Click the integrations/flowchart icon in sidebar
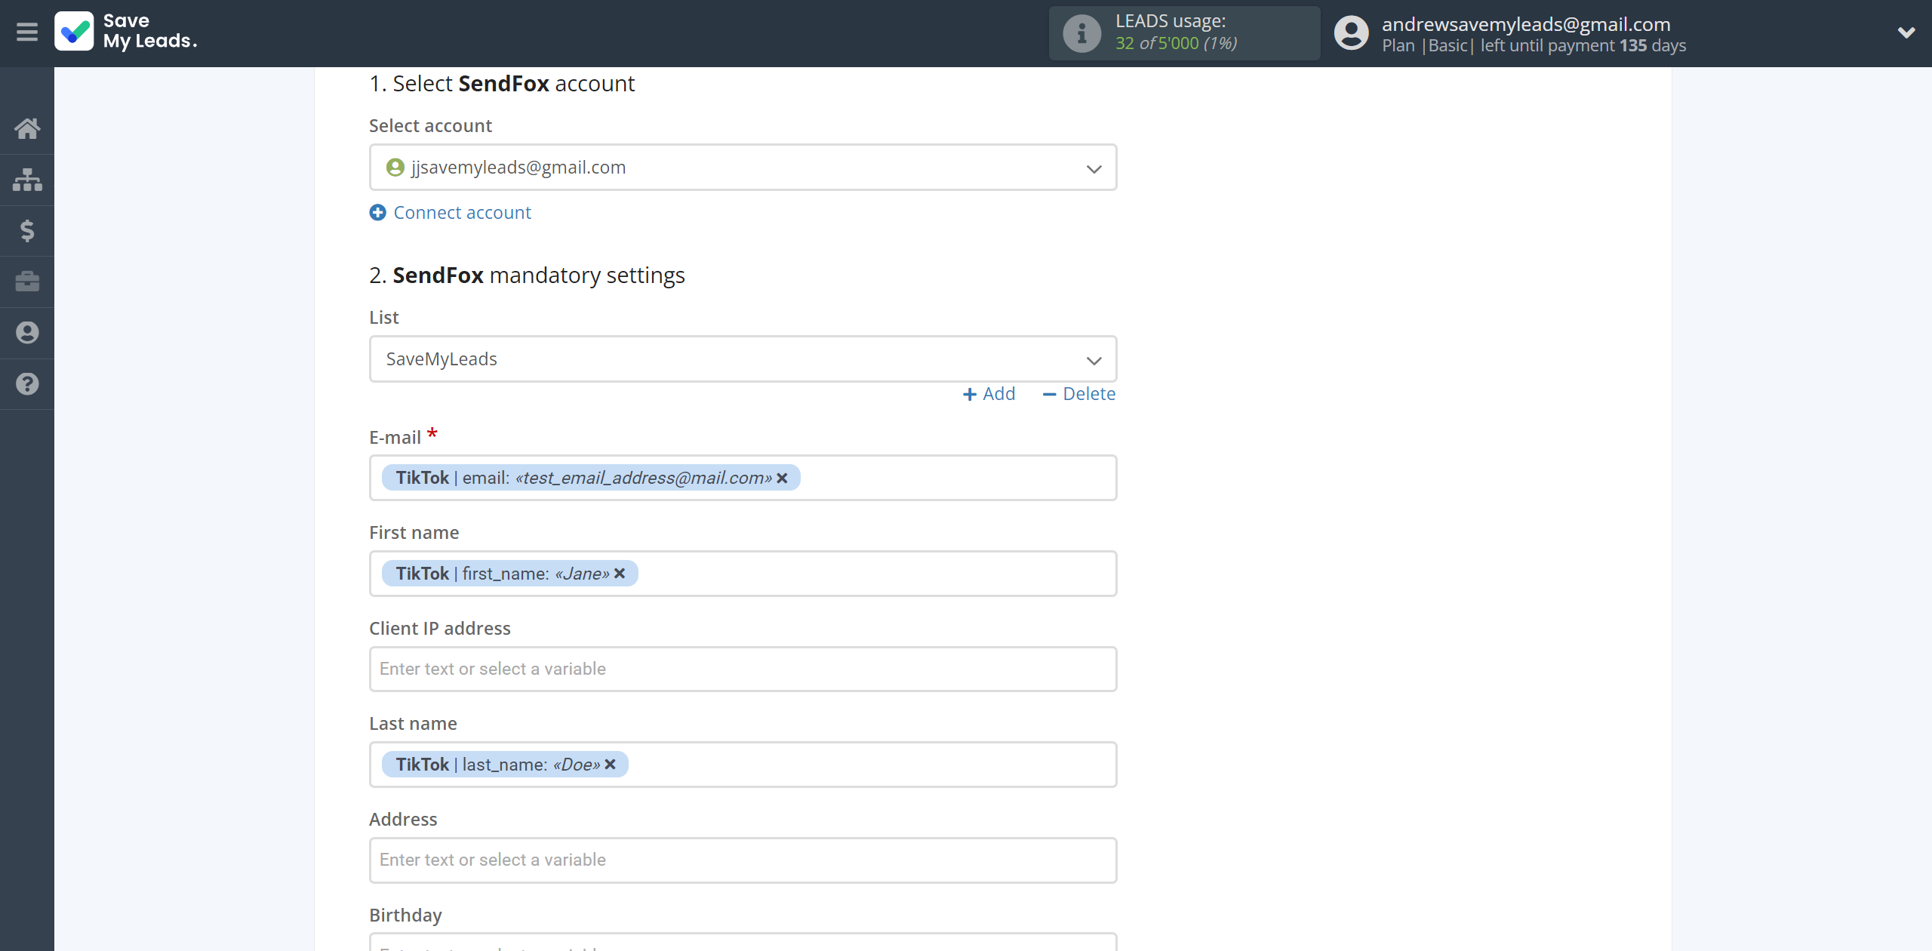The width and height of the screenshot is (1932, 951). pos(27,179)
